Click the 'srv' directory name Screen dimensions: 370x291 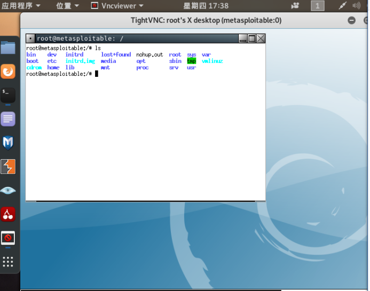pos(174,67)
